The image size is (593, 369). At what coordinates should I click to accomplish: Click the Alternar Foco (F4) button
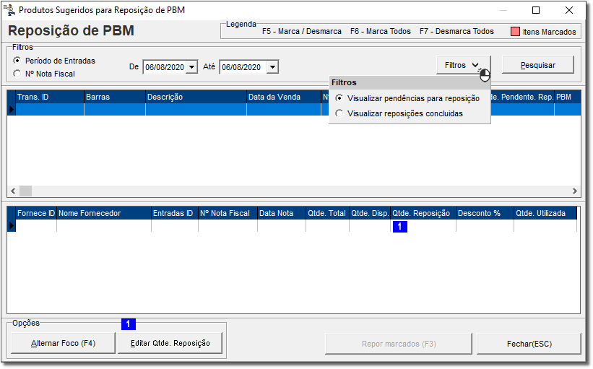(63, 343)
